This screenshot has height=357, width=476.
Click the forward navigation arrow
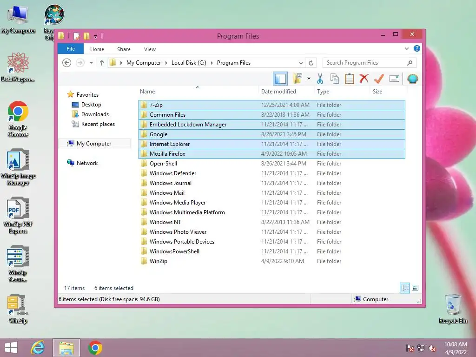point(80,63)
